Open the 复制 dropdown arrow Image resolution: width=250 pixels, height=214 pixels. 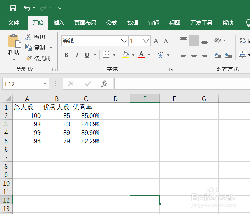(51, 47)
